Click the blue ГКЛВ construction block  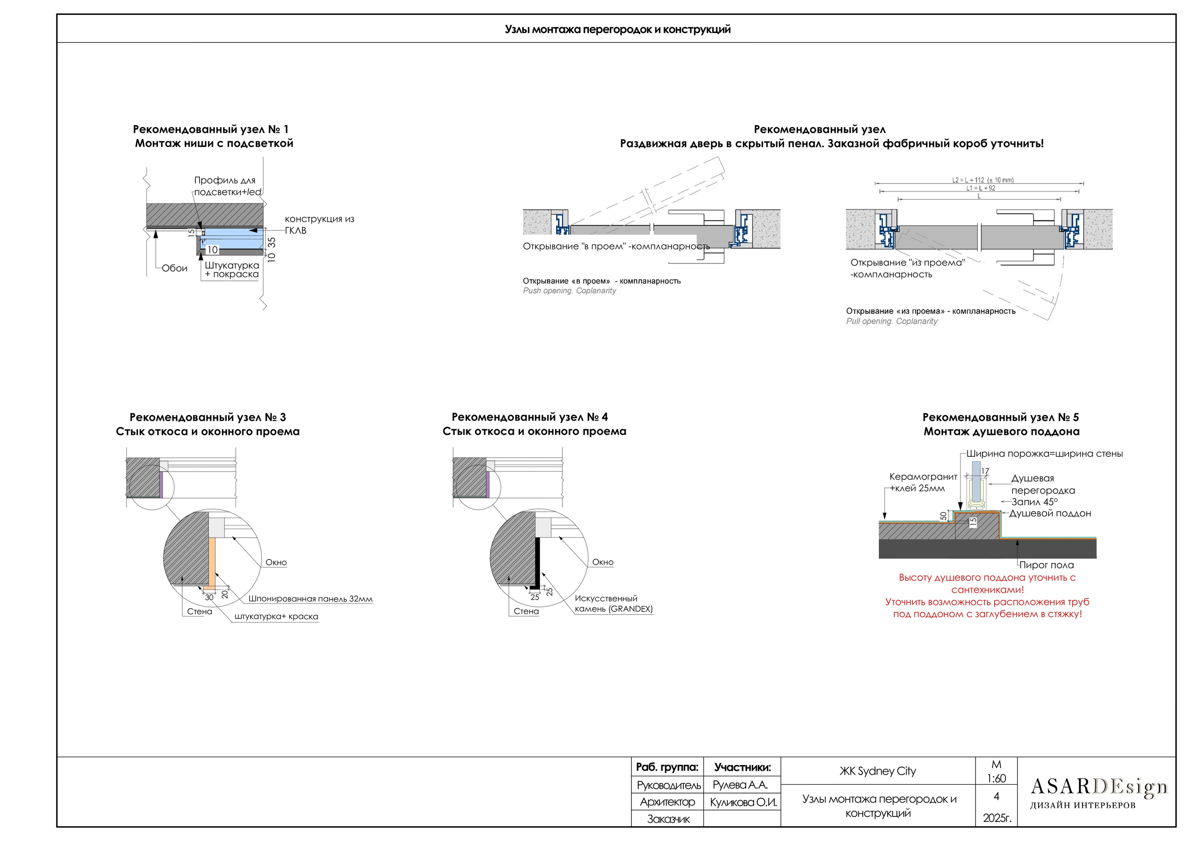pyautogui.click(x=233, y=239)
